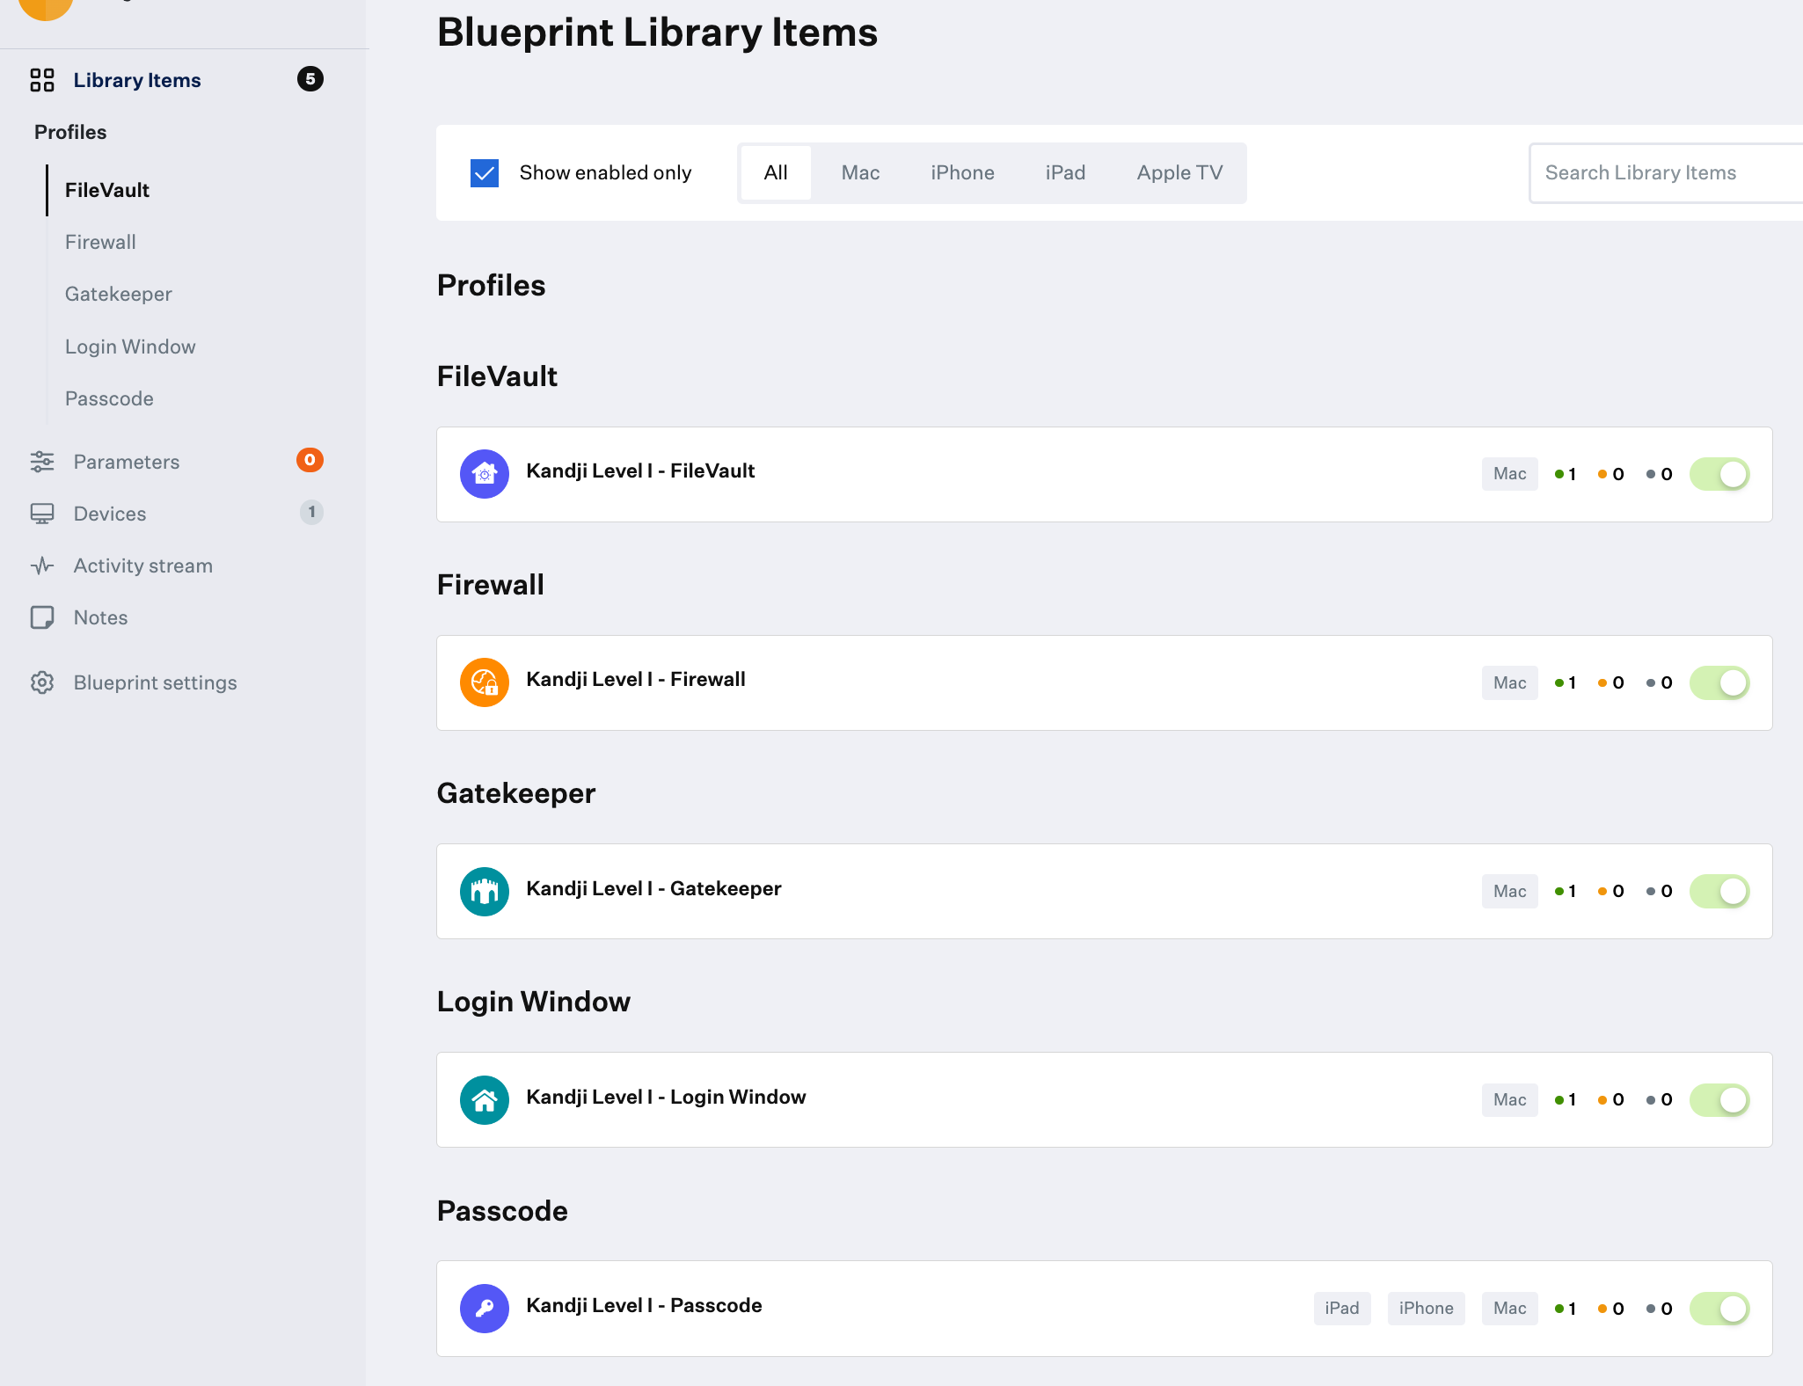Turn off the Login Window profile toggle
The height and width of the screenshot is (1386, 1803).
coord(1719,1100)
